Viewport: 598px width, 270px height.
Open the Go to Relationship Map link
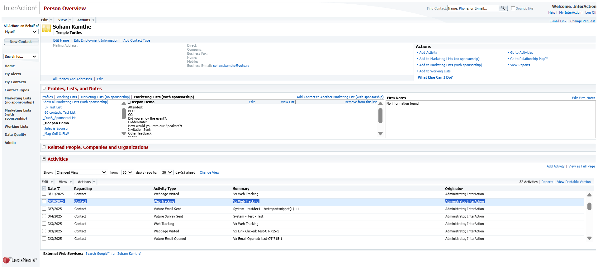click(529, 59)
